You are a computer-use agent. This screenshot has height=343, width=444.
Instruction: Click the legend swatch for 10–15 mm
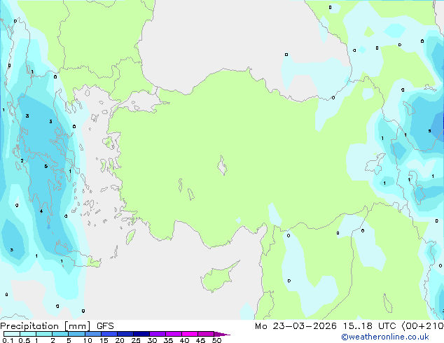tap(92, 334)
